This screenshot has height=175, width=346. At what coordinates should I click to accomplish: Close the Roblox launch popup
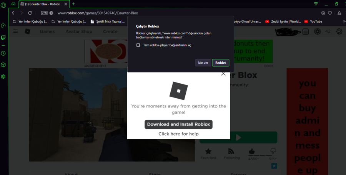tap(223, 74)
